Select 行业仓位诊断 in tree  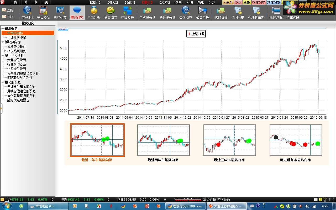coord(17,64)
